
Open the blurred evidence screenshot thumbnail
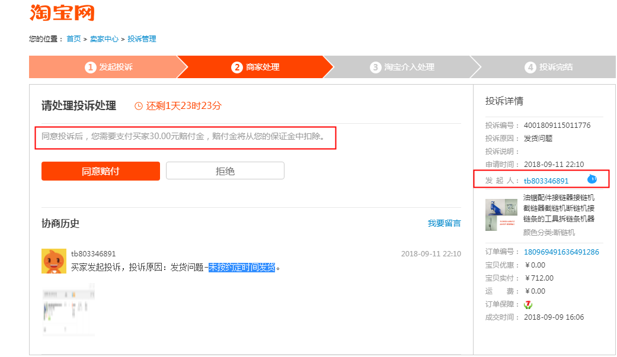(69, 310)
